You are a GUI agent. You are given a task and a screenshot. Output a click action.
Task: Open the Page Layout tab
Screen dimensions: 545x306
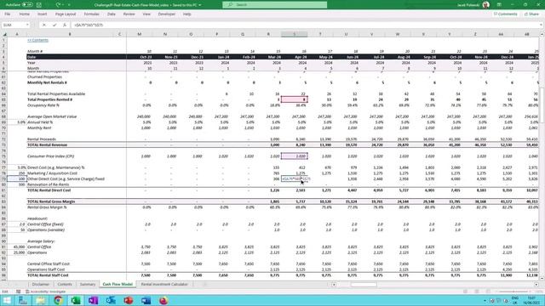[66, 14]
